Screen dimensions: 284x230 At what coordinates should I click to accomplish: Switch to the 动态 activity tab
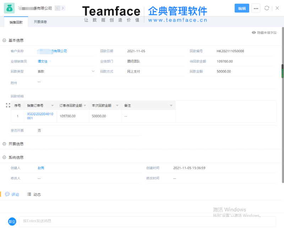click(34, 194)
